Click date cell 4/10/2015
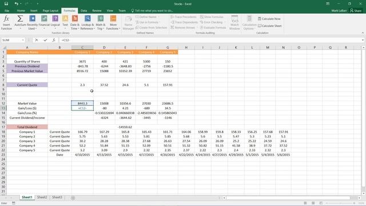This screenshot has height=206, width=366. click(82, 155)
